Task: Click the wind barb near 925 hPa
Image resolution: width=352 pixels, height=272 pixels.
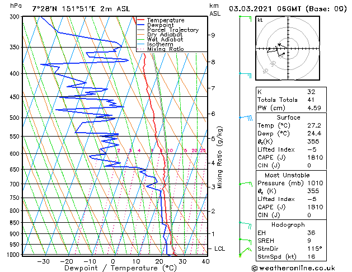Action: click(x=245, y=242)
